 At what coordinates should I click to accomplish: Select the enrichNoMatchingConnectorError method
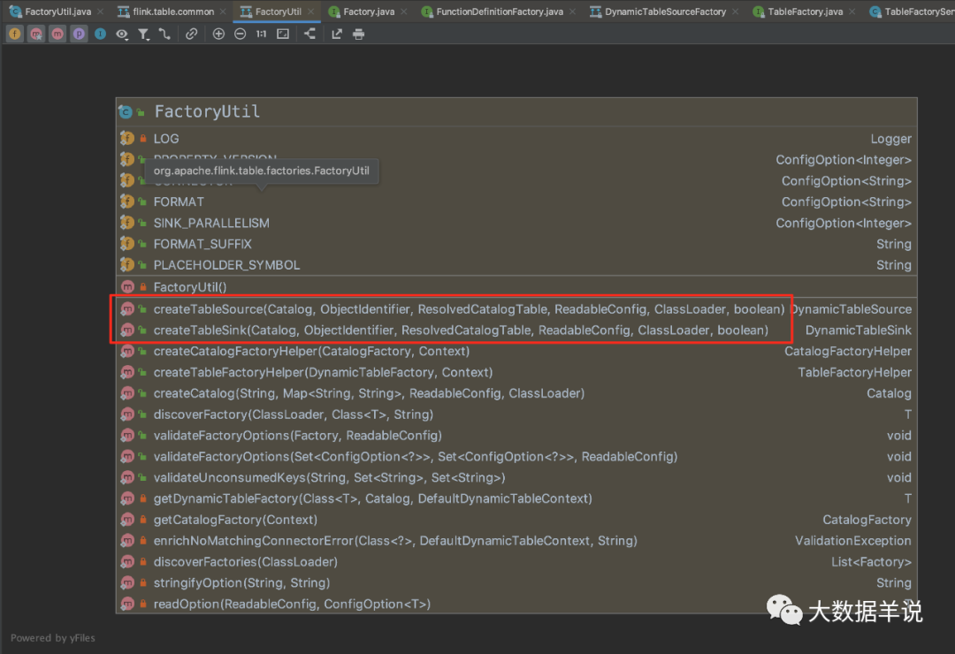click(516, 541)
